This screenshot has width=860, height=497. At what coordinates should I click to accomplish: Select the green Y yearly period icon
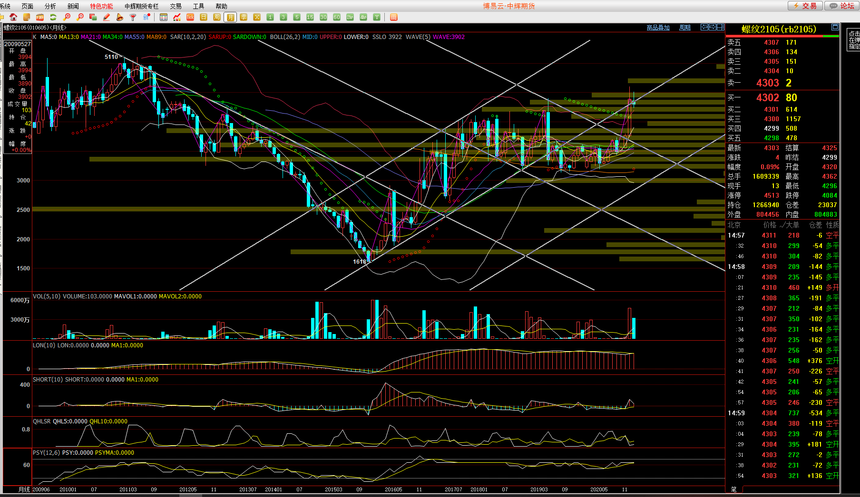click(x=377, y=17)
